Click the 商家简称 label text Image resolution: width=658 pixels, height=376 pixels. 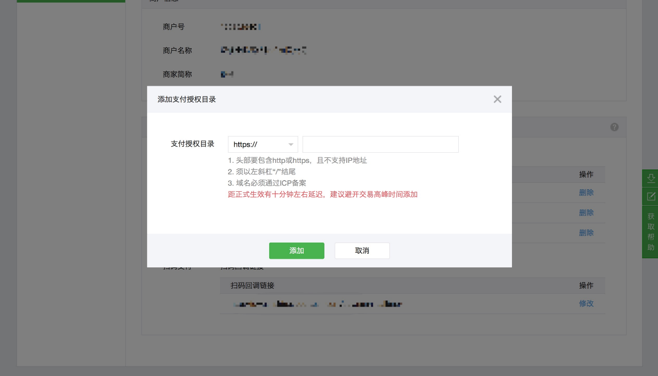coord(177,74)
